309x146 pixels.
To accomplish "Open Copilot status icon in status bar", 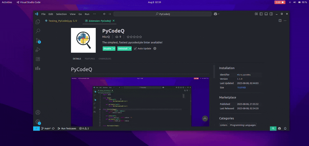I will click(280, 129).
